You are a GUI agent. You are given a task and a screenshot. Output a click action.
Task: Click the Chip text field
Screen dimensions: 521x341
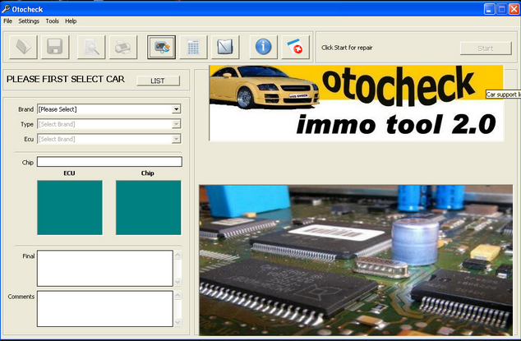point(109,162)
